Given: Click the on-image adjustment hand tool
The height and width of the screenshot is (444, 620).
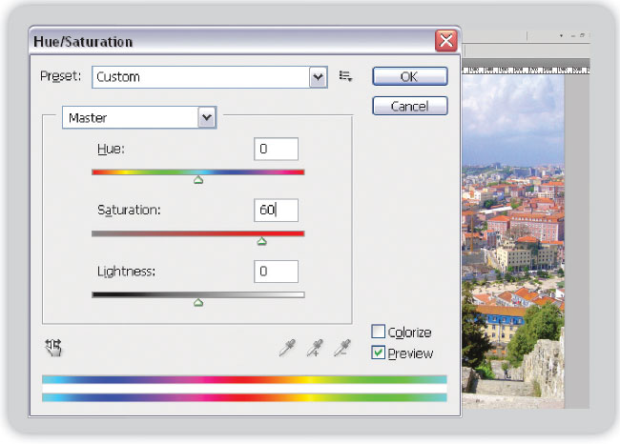Looking at the screenshot, I should pos(53,348).
